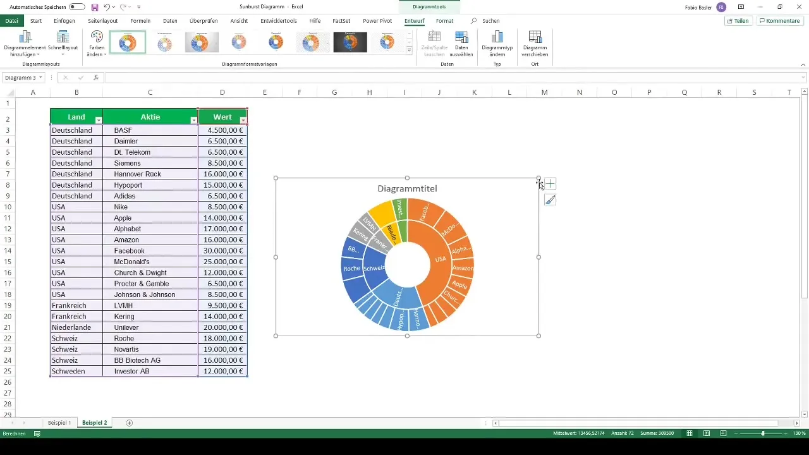Click the Undo arrow icon
Screen dimensions: 809x455
(107, 7)
